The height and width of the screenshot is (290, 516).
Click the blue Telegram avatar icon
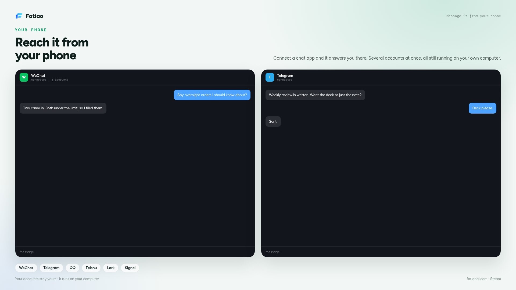click(x=270, y=77)
